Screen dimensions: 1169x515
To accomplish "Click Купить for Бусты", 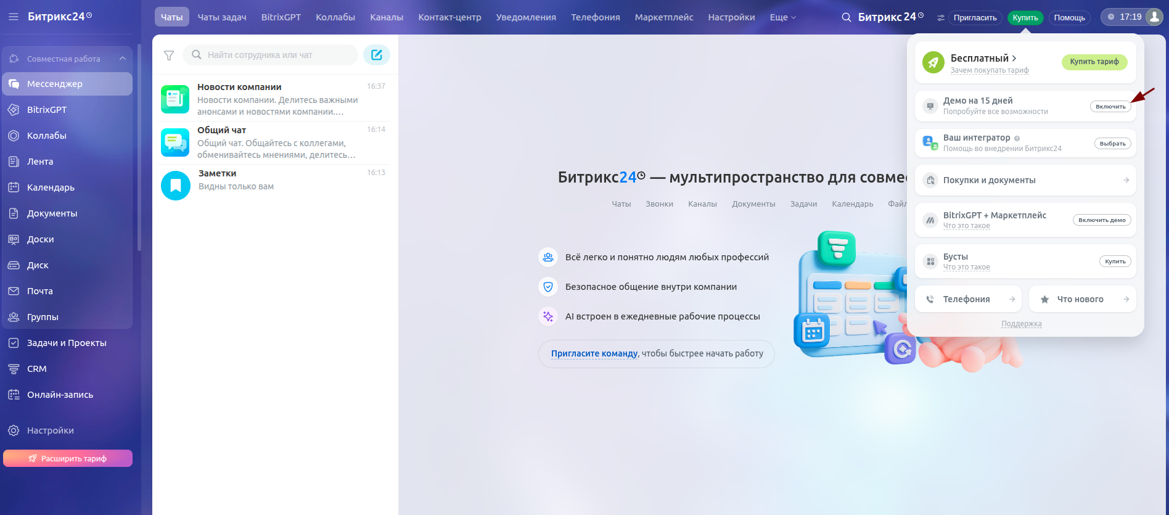I will coord(1115,262).
